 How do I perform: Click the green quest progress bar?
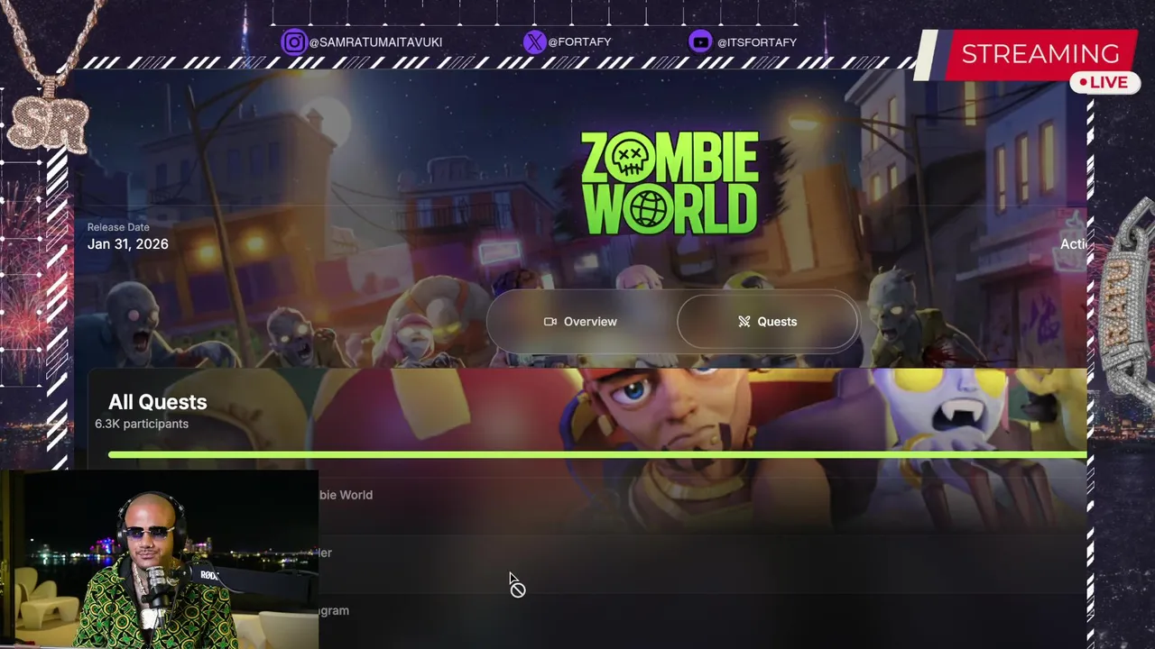(x=597, y=455)
